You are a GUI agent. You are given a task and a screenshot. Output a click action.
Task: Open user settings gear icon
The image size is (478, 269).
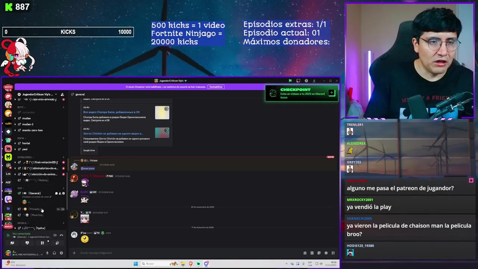point(61,253)
